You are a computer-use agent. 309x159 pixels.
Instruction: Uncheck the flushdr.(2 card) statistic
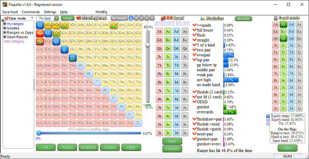coord(195,92)
